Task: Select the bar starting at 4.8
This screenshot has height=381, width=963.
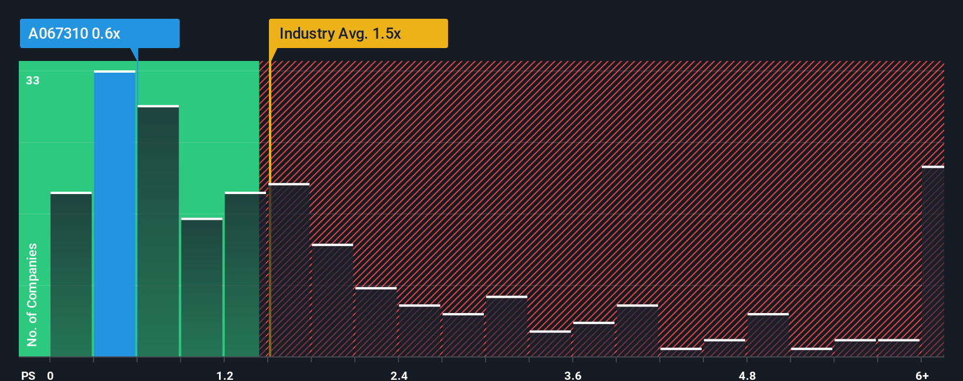Action: [768, 335]
